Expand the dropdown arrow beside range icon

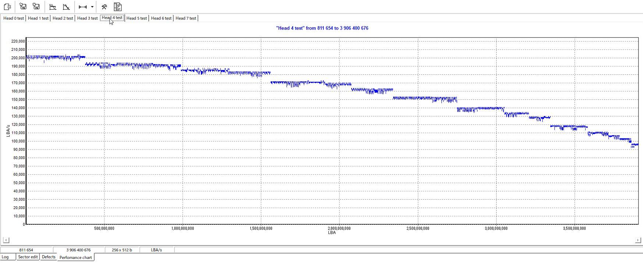92,7
